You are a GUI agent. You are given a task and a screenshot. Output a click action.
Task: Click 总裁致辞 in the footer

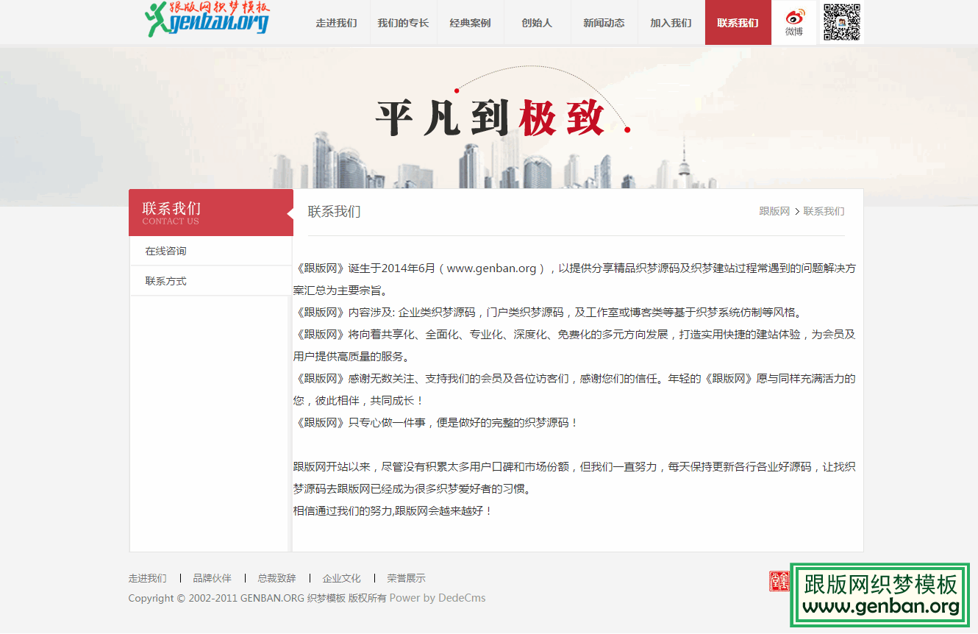(x=276, y=578)
